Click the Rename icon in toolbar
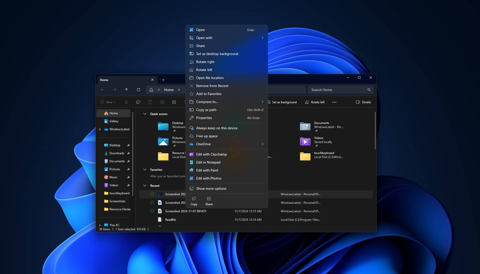 click(162, 102)
